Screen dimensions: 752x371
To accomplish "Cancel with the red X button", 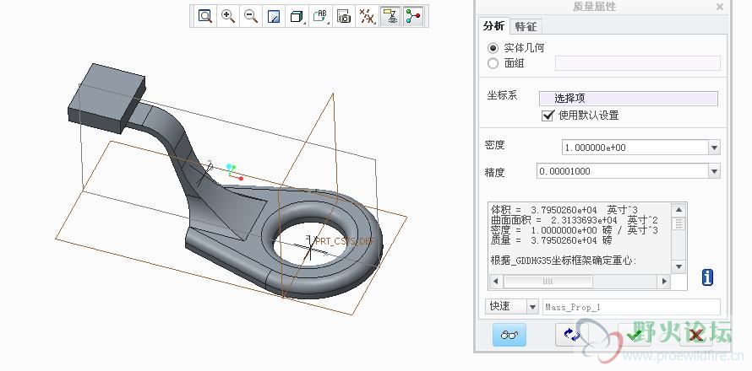I will (696, 335).
